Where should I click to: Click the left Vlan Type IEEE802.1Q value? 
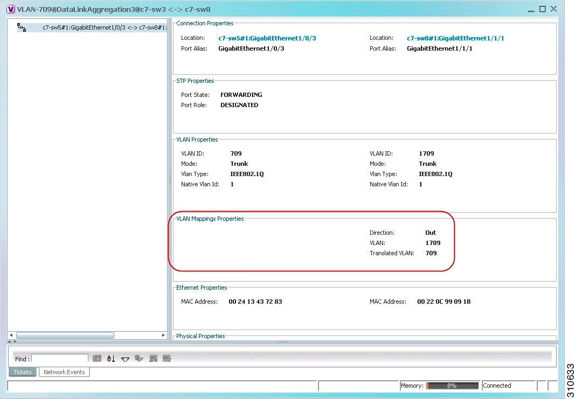point(247,174)
